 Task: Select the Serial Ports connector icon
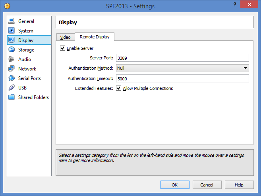click(x=11, y=78)
